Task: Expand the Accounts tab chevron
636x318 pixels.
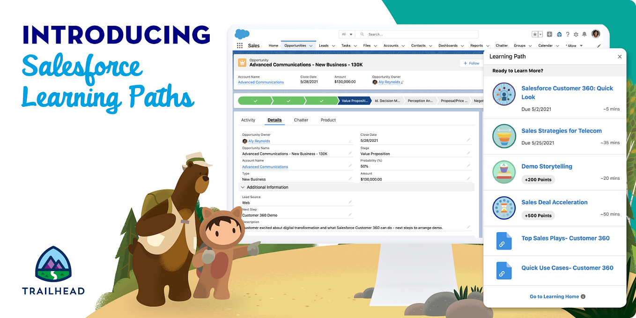Action: click(403, 46)
